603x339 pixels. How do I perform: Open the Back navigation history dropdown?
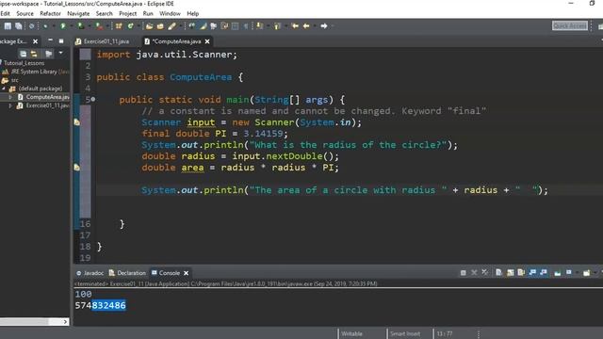[315, 25]
